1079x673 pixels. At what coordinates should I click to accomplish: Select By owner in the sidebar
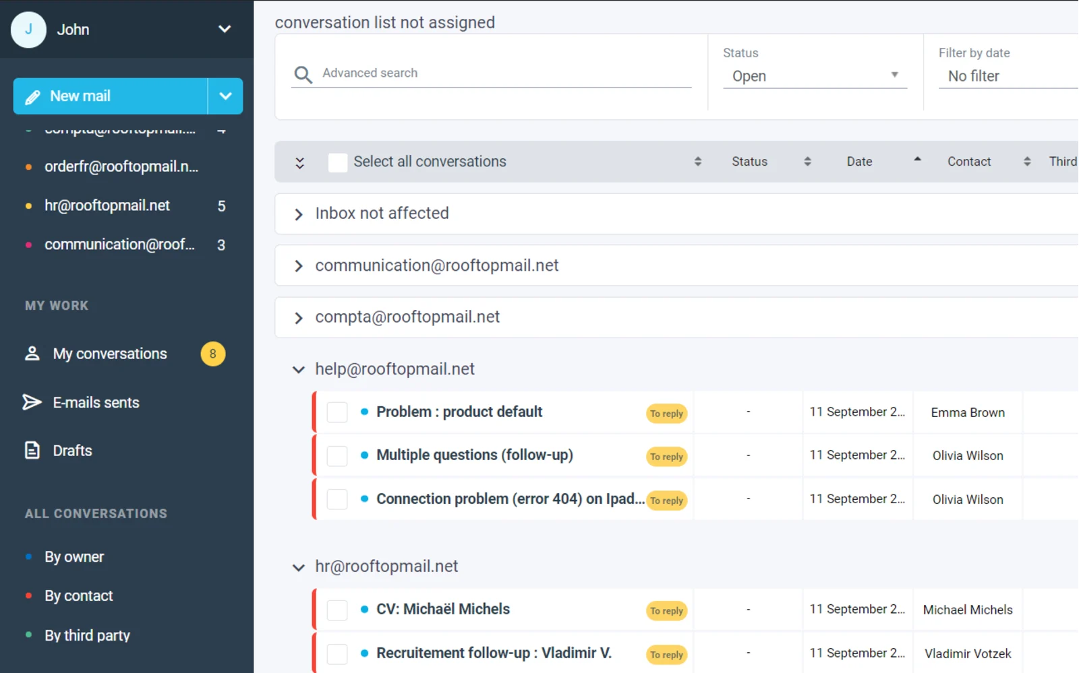[74, 556]
